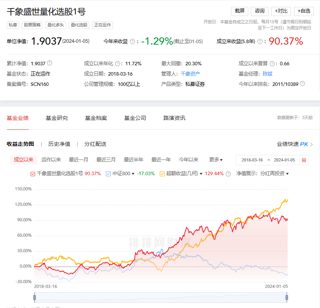Switch to the 基金研究 tab
Viewport: 320px width, 308px height.
[x=57, y=118]
